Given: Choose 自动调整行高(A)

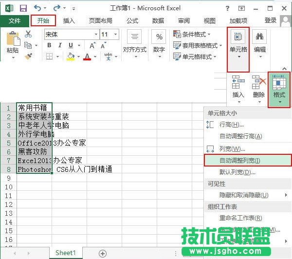Looking at the screenshot, I should 248,136.
